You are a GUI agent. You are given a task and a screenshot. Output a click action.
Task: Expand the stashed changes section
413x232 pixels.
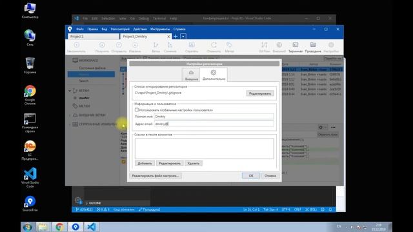point(70,124)
